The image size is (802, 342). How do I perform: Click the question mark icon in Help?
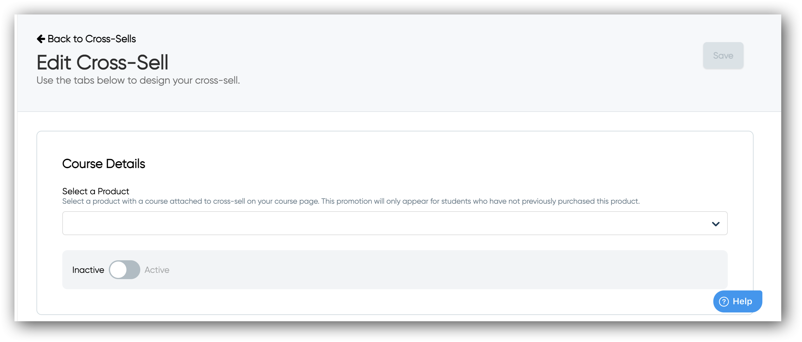pos(724,301)
